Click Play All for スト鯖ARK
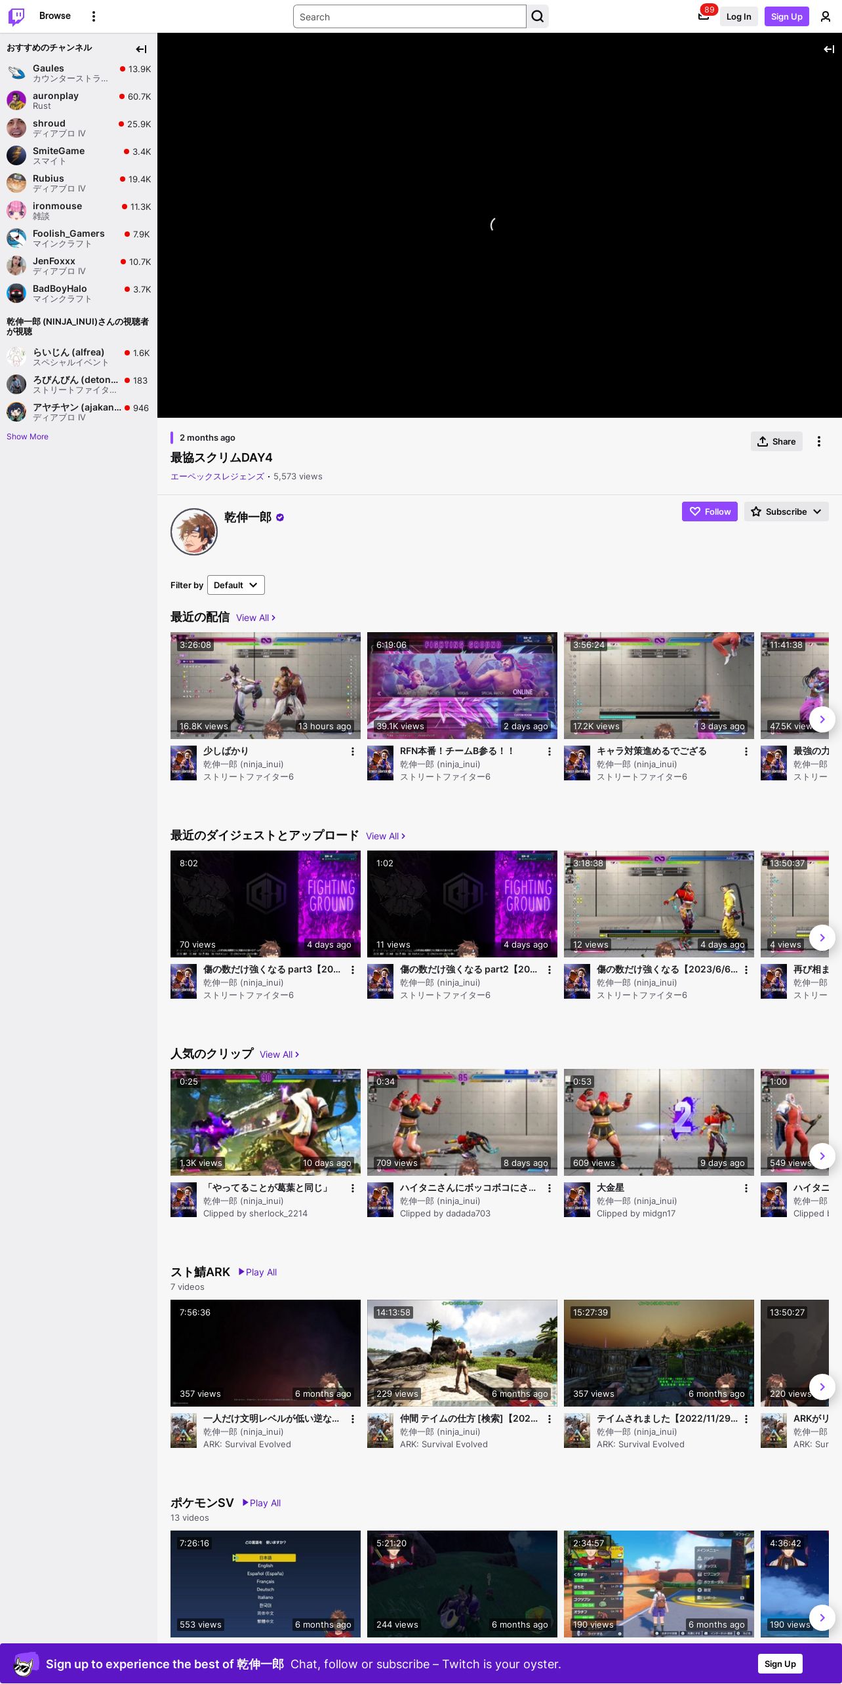842x1684 pixels. click(x=257, y=1272)
